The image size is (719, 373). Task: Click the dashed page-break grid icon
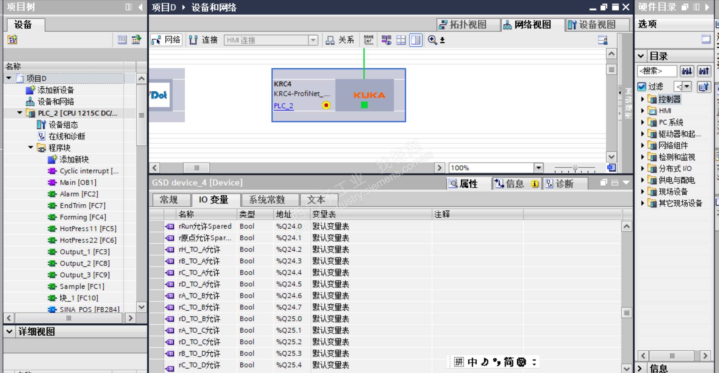coord(401,40)
